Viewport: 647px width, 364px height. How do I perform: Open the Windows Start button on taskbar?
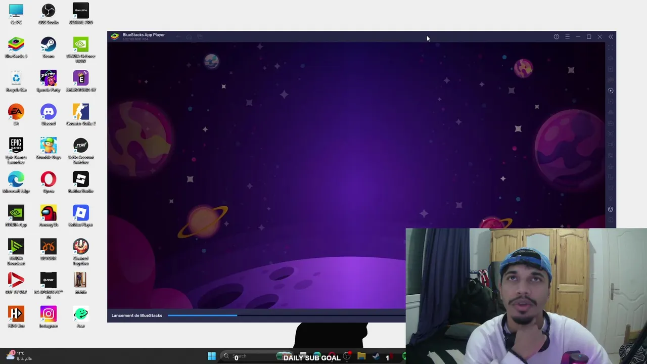click(x=212, y=356)
